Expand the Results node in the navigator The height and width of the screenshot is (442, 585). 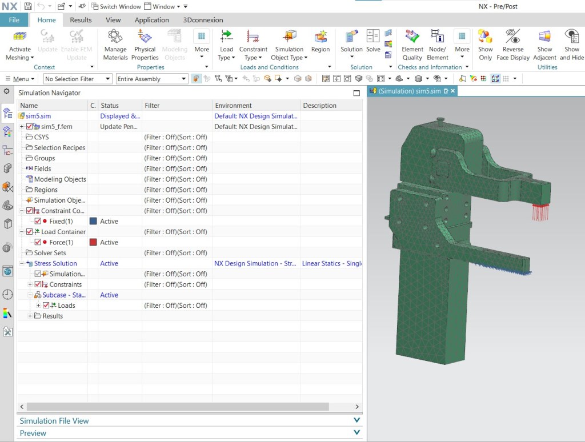[x=29, y=316]
